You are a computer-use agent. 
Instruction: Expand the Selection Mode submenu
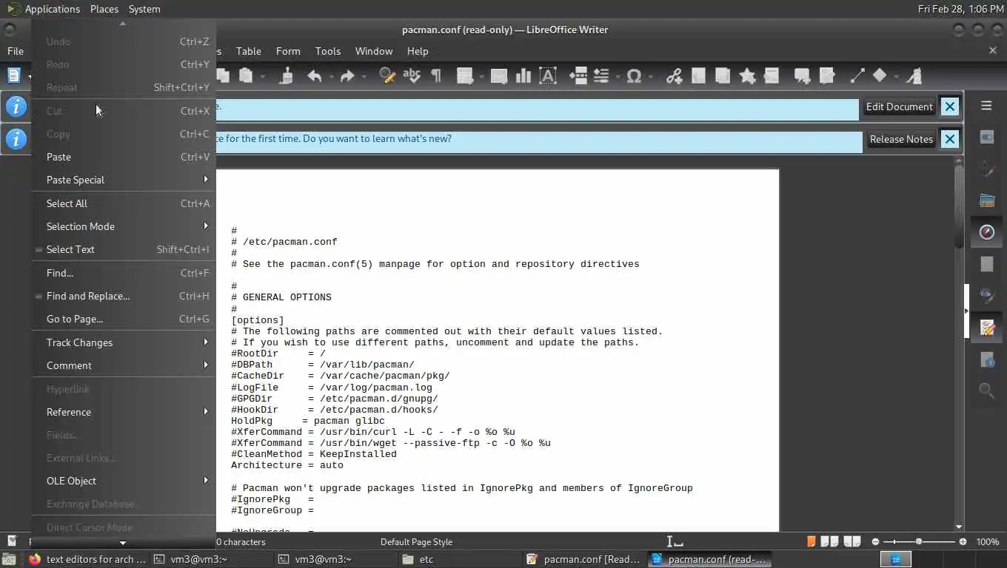point(124,226)
